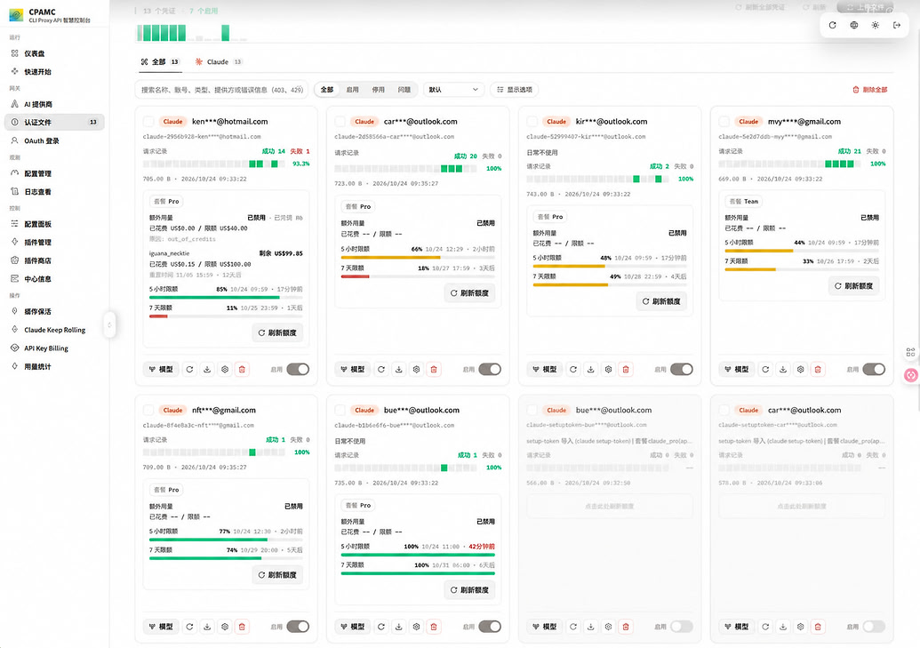This screenshot has height=648, width=920.
Task: Toggle the 启用 switch for nft***@gmail.com
Action: (298, 627)
